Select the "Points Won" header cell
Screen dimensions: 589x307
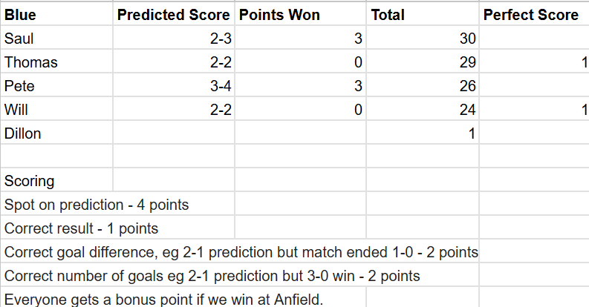point(300,15)
